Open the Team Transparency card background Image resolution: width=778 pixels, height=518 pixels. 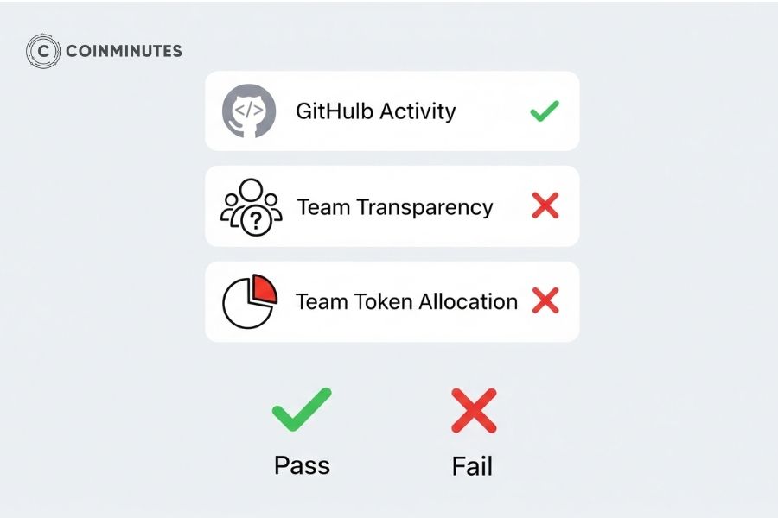click(x=392, y=206)
